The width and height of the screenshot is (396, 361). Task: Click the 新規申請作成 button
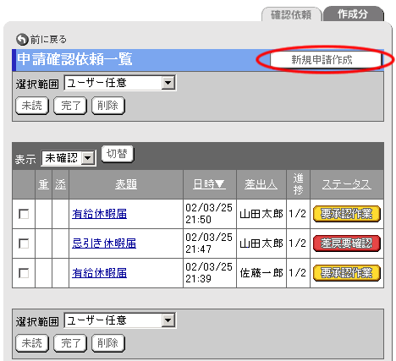[x=326, y=60]
